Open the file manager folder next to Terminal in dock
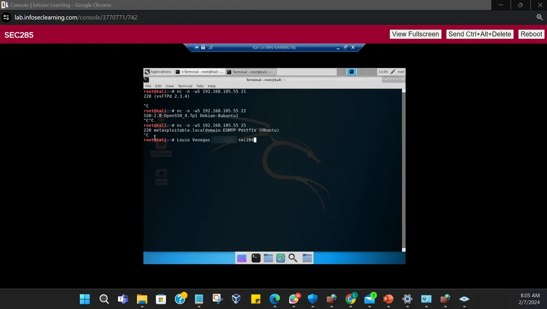The width and height of the screenshot is (547, 309). (268, 258)
